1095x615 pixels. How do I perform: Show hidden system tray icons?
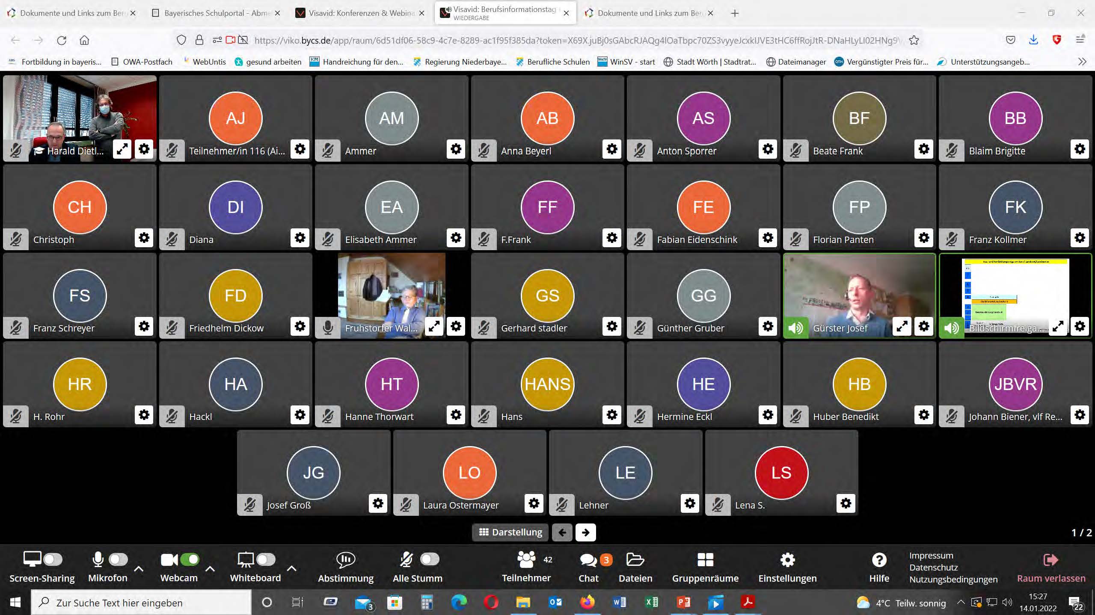coord(961,602)
